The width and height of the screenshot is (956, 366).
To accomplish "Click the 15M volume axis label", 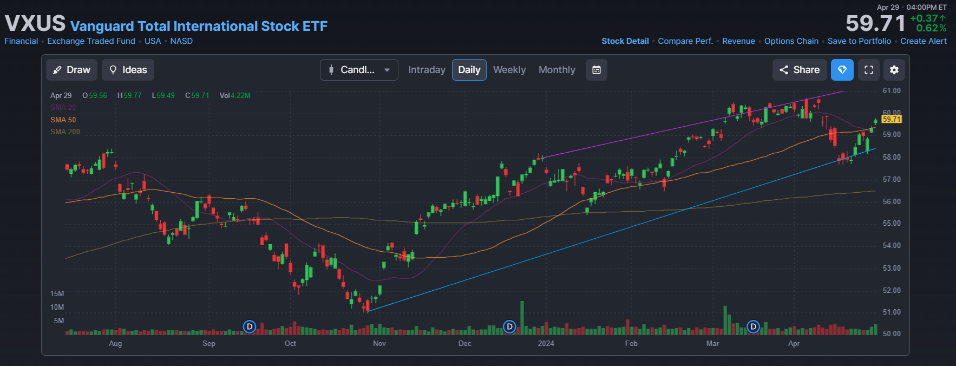I will click(57, 293).
